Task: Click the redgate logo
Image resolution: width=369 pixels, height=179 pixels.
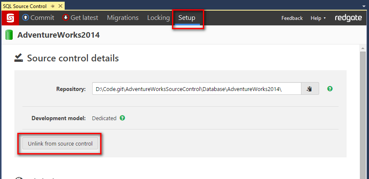Action: pyautogui.click(x=349, y=18)
